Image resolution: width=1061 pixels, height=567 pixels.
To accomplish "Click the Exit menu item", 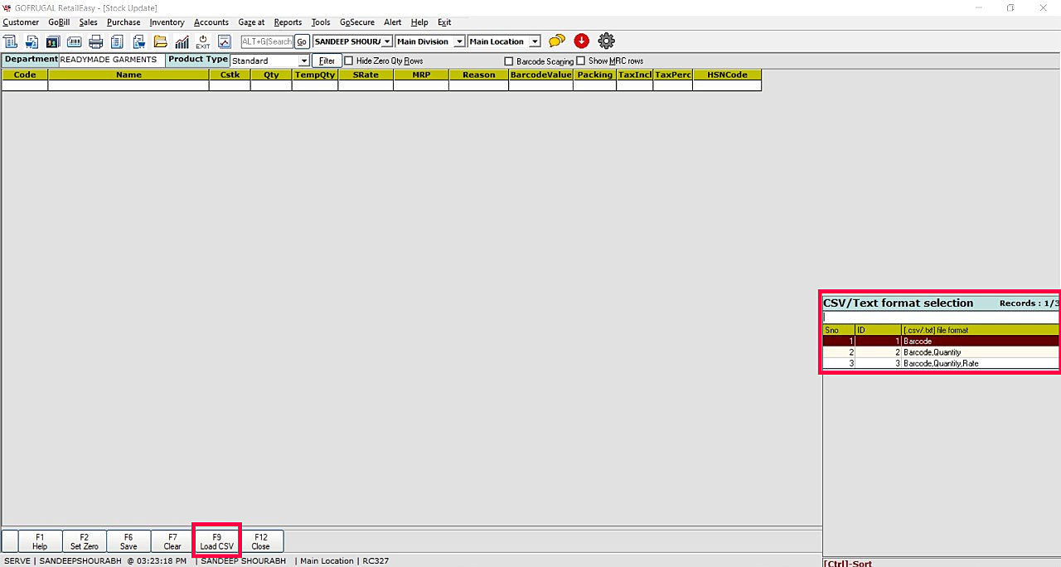I will [444, 22].
